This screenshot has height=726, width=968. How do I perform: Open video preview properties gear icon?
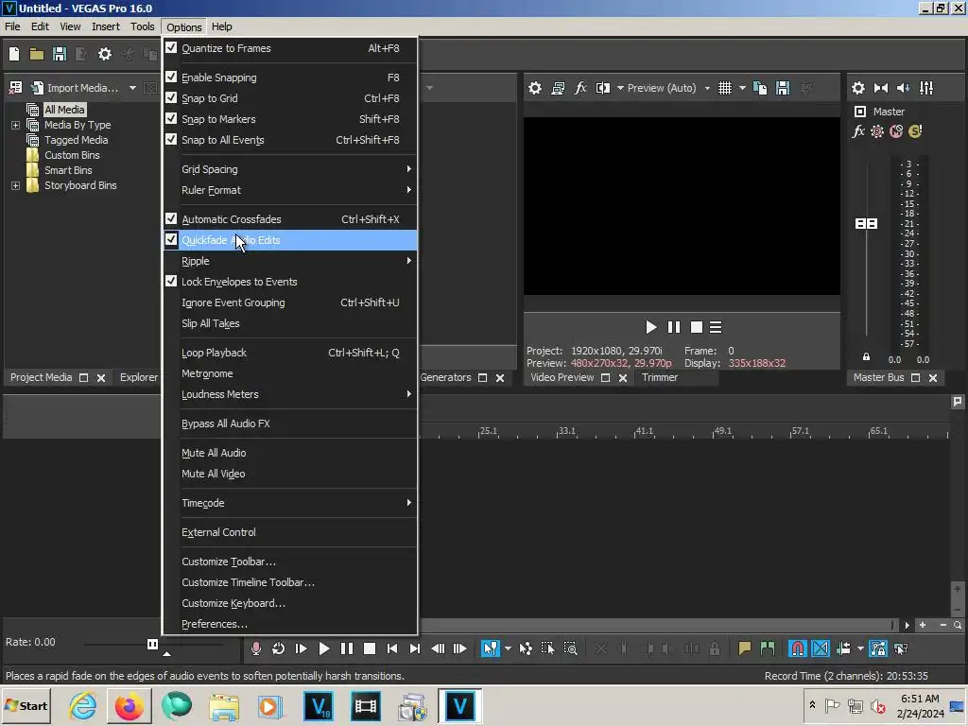[x=535, y=88]
